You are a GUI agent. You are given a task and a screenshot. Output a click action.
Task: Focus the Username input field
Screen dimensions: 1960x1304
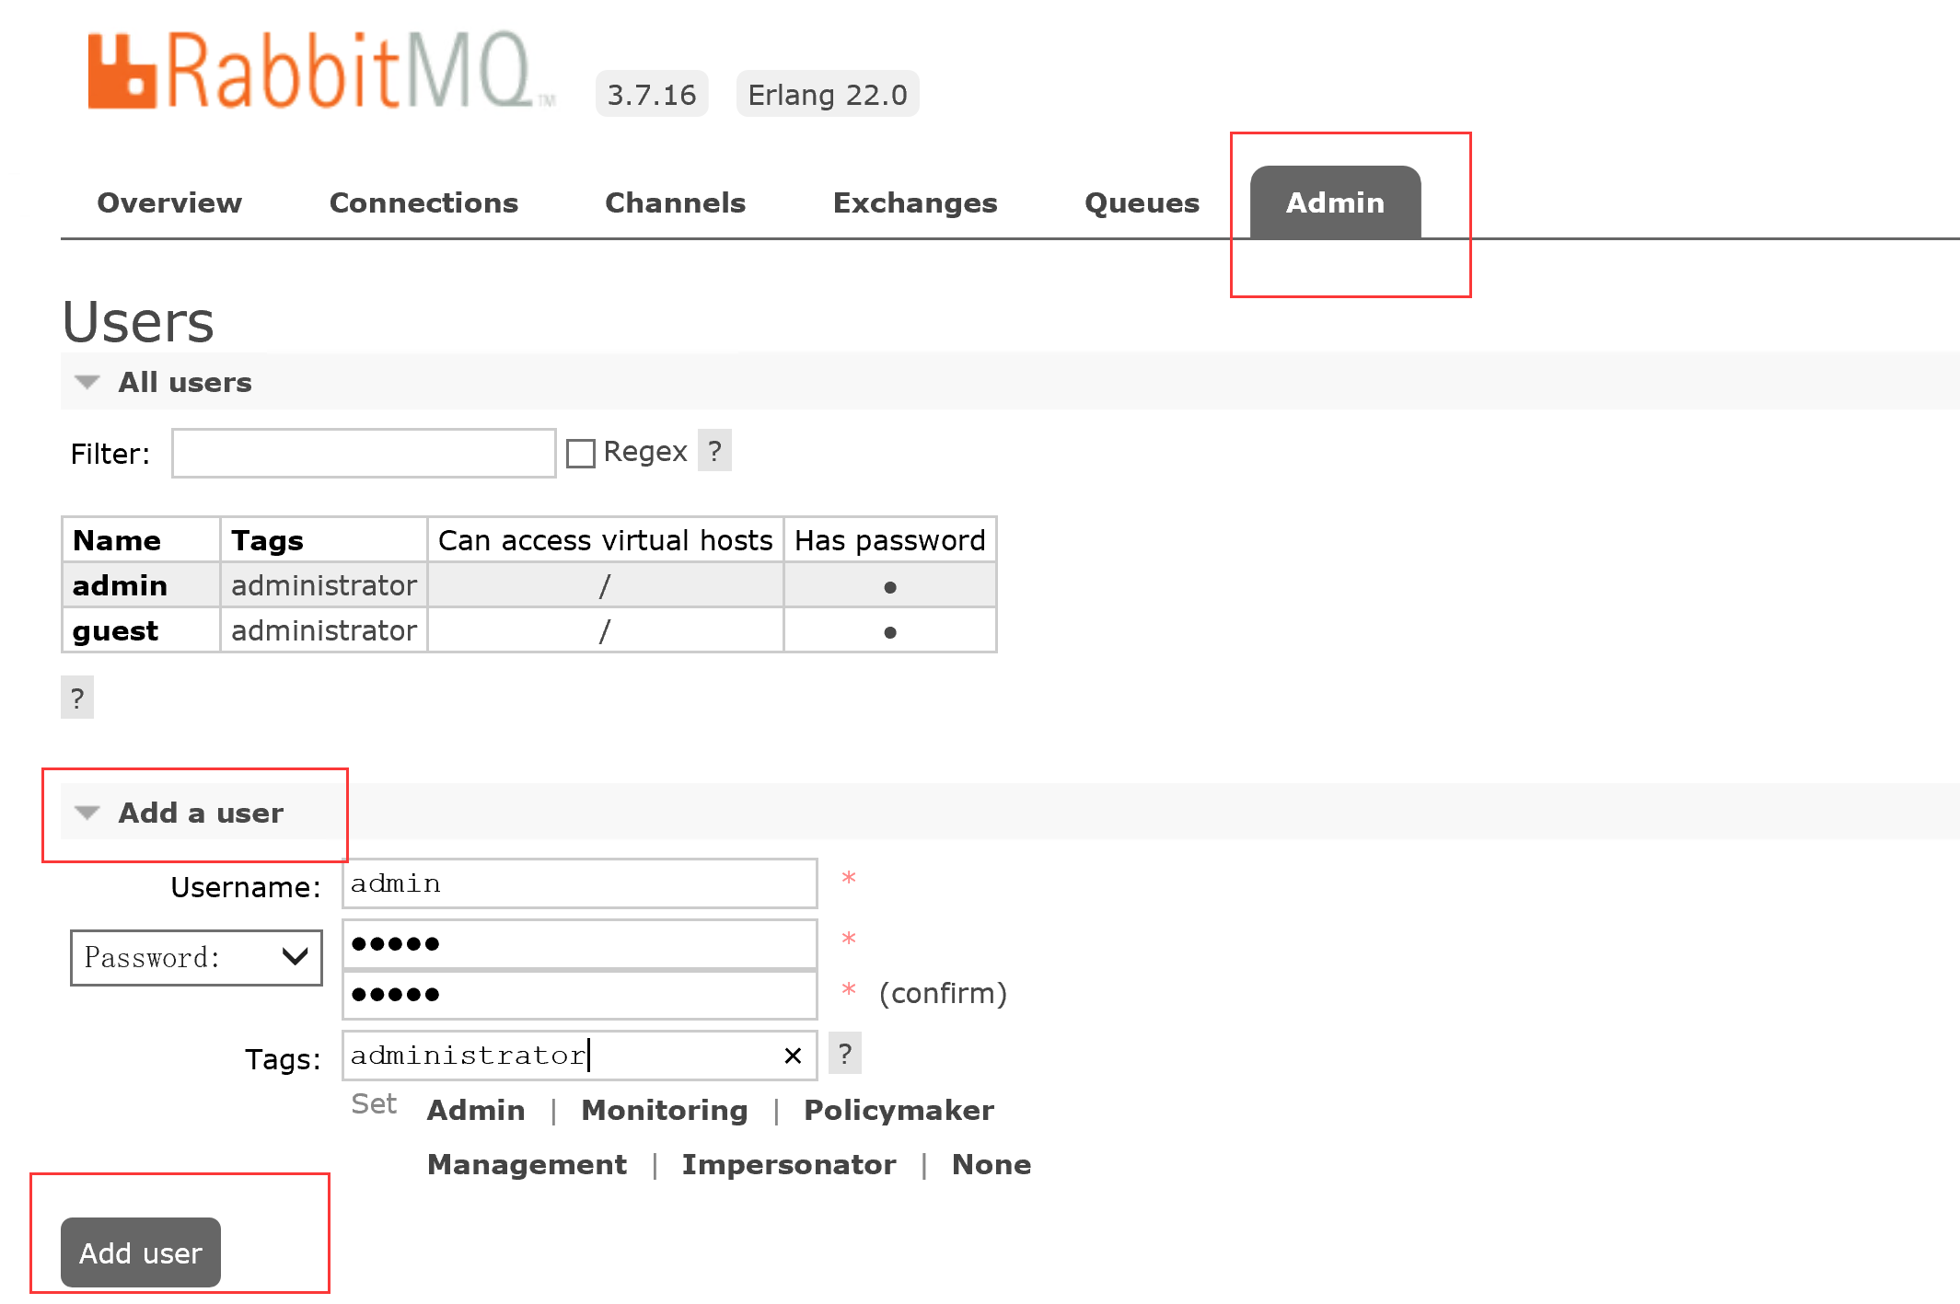pyautogui.click(x=579, y=883)
